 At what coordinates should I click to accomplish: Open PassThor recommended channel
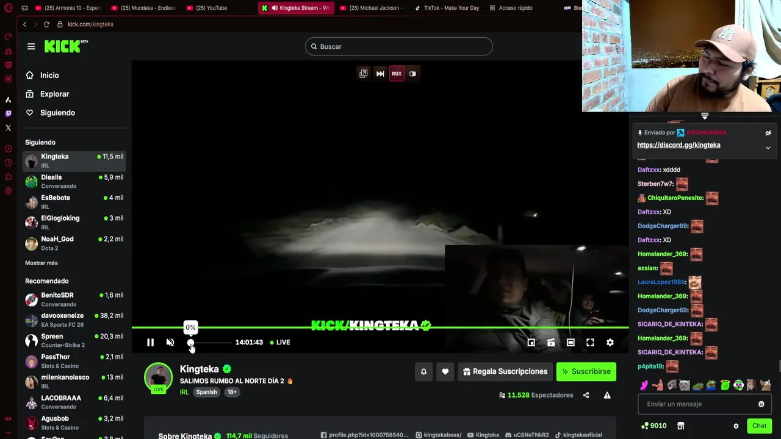[x=74, y=362]
